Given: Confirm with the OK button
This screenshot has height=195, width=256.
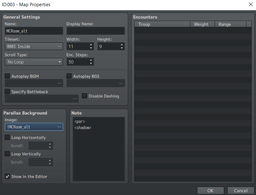Looking at the screenshot, I should [210, 191].
